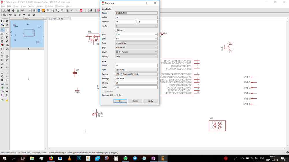Image resolution: width=289 pixels, height=162 pixels.
Task: Select the green Junction tool
Action: [x=2, y=88]
